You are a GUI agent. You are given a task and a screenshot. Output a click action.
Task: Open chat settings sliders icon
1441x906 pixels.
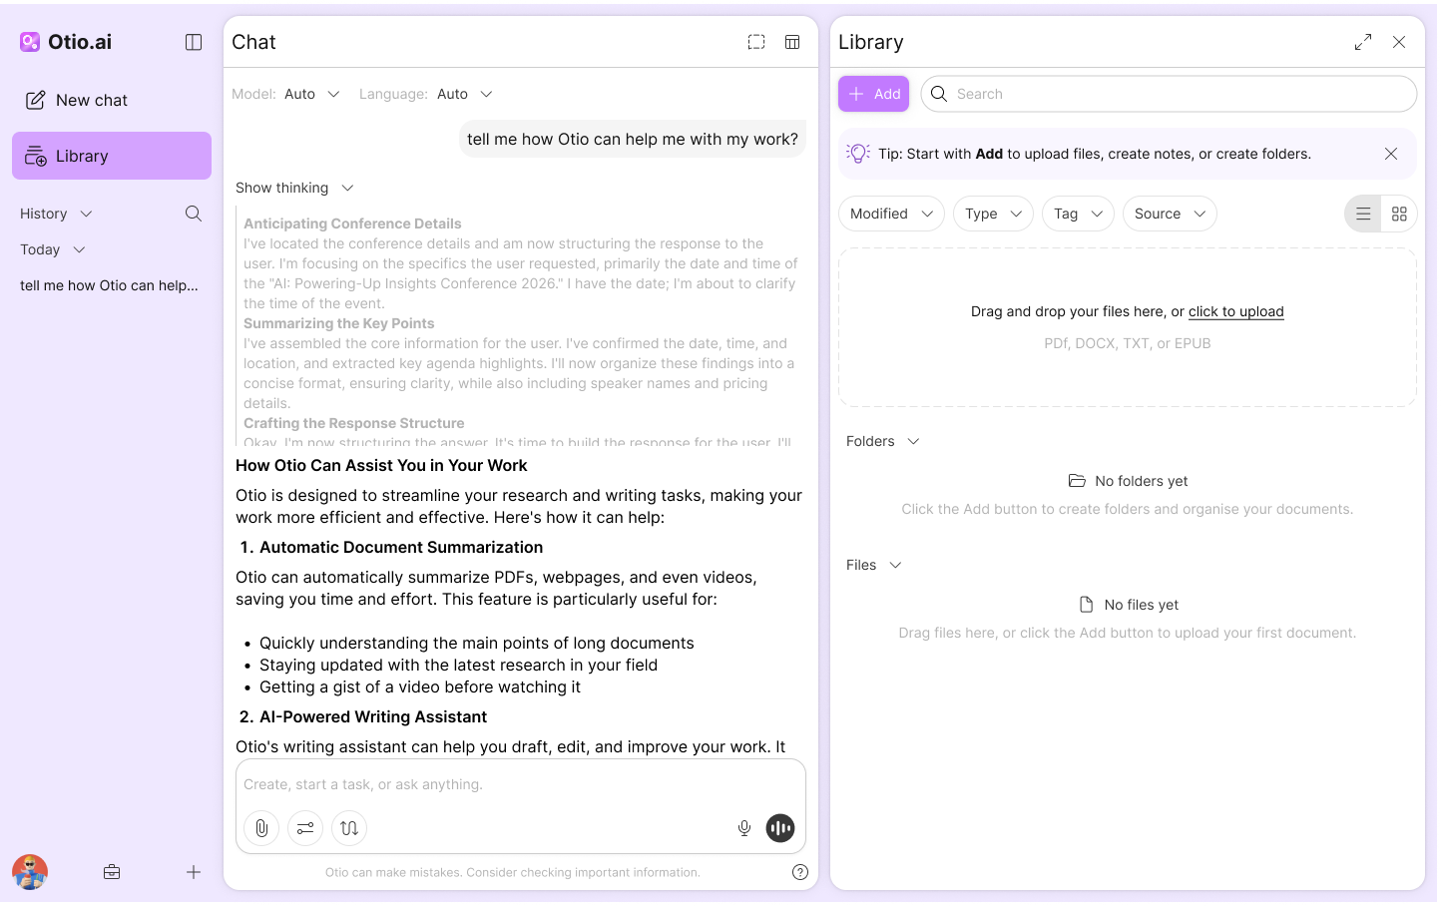click(x=305, y=828)
